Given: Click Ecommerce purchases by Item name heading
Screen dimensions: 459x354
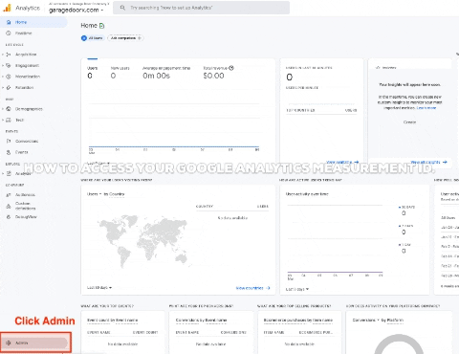Looking at the screenshot, I should [x=298, y=320].
